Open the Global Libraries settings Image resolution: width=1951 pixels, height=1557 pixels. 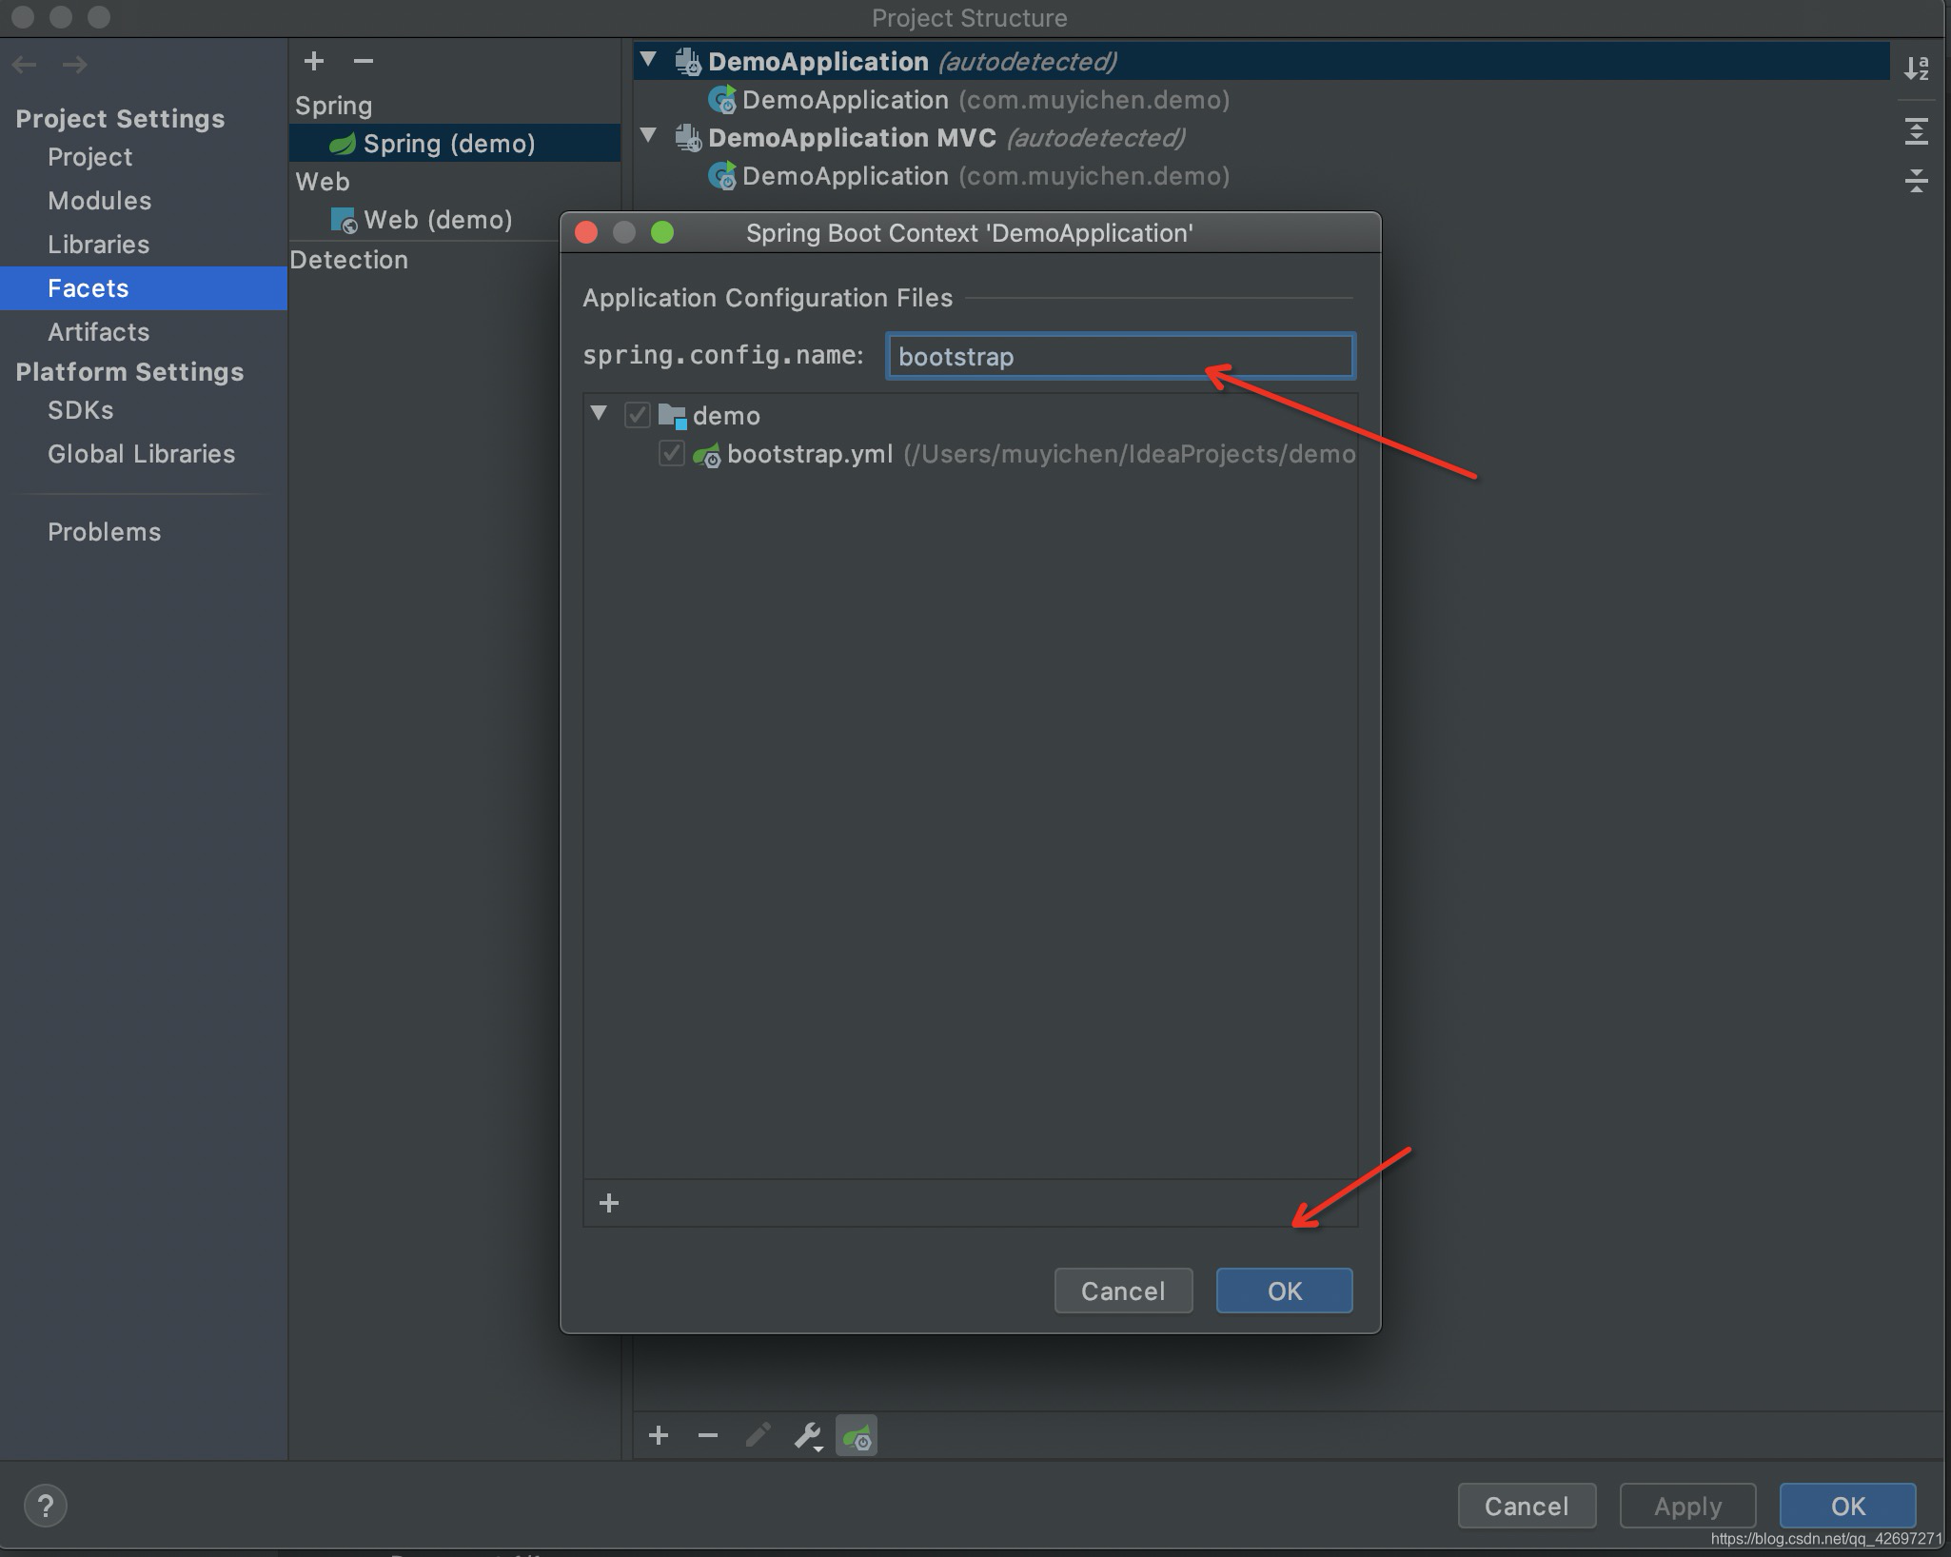point(142,454)
